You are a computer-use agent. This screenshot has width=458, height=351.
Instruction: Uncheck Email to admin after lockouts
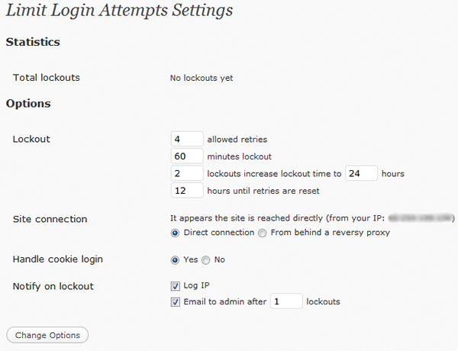[x=176, y=301]
